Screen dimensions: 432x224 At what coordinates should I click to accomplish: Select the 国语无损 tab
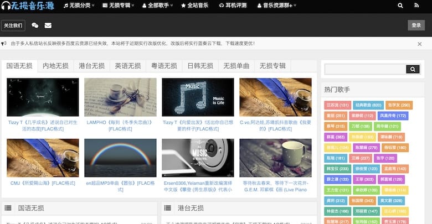[x=19, y=66]
